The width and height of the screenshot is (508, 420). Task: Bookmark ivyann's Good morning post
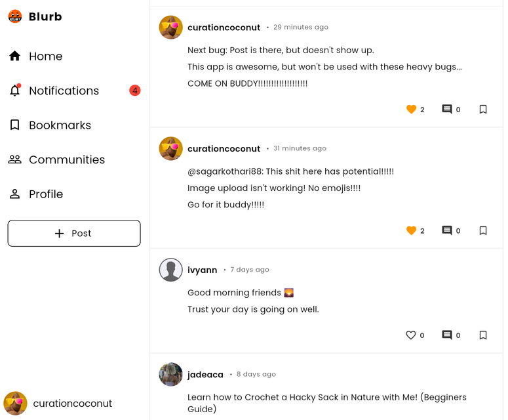coord(483,335)
